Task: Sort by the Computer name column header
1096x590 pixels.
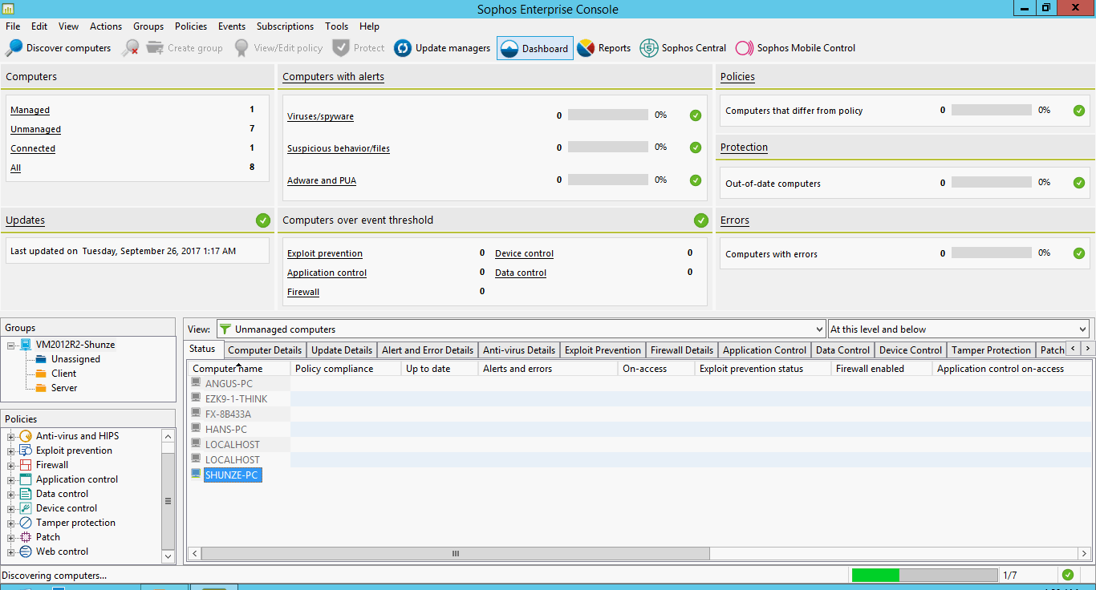Action: click(x=239, y=369)
